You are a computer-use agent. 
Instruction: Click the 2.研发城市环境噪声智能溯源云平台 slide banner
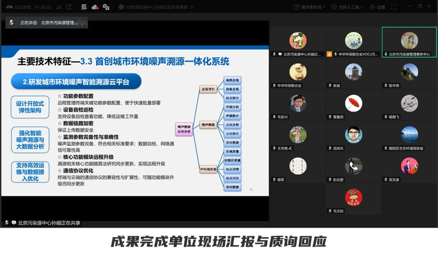(x=76, y=82)
